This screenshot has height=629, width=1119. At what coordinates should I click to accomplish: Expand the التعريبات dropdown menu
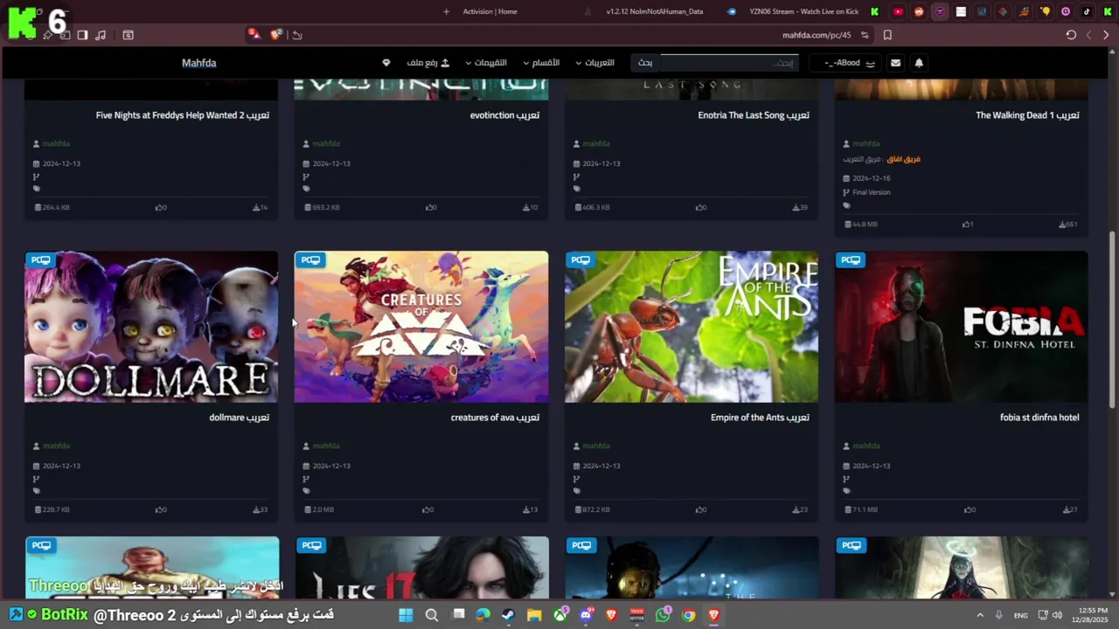[594, 63]
